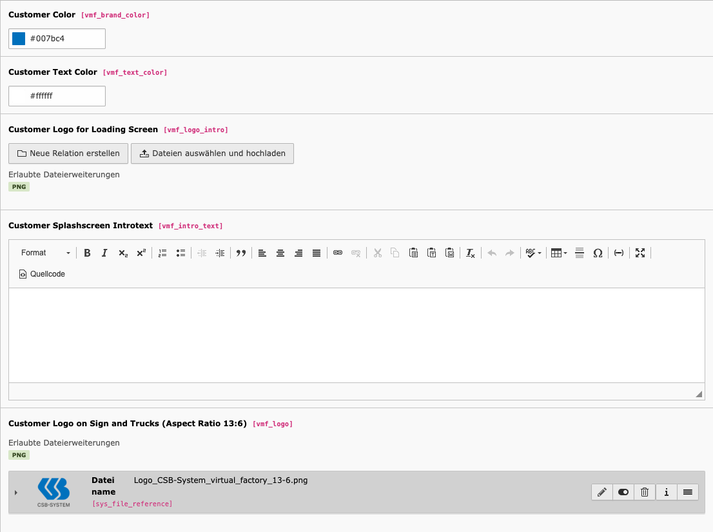Screen dimensions: 713x532
Task: Insert special character with Omega icon
Action: [598, 253]
